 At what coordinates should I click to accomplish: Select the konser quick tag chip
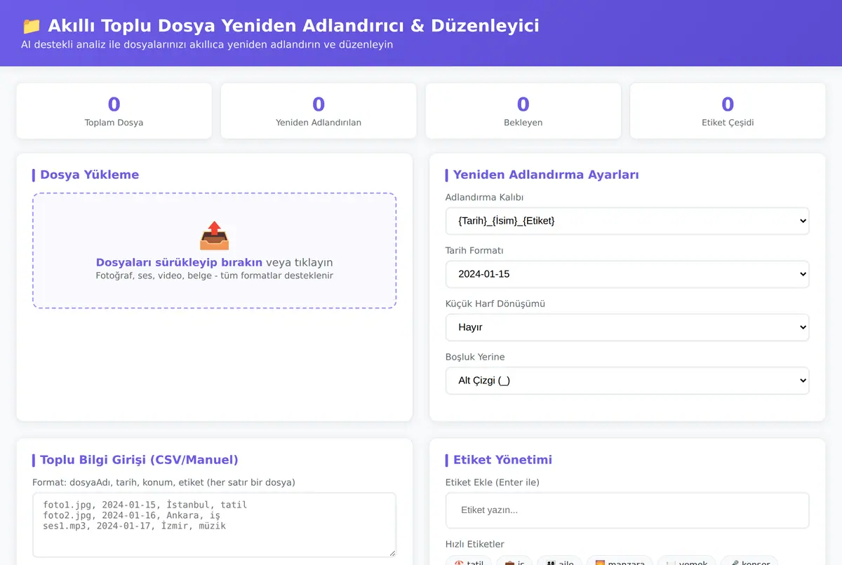click(x=749, y=561)
